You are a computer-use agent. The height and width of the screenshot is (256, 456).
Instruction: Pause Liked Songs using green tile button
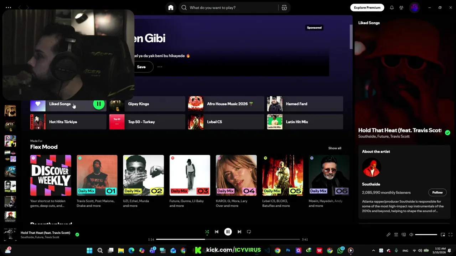[x=99, y=104]
